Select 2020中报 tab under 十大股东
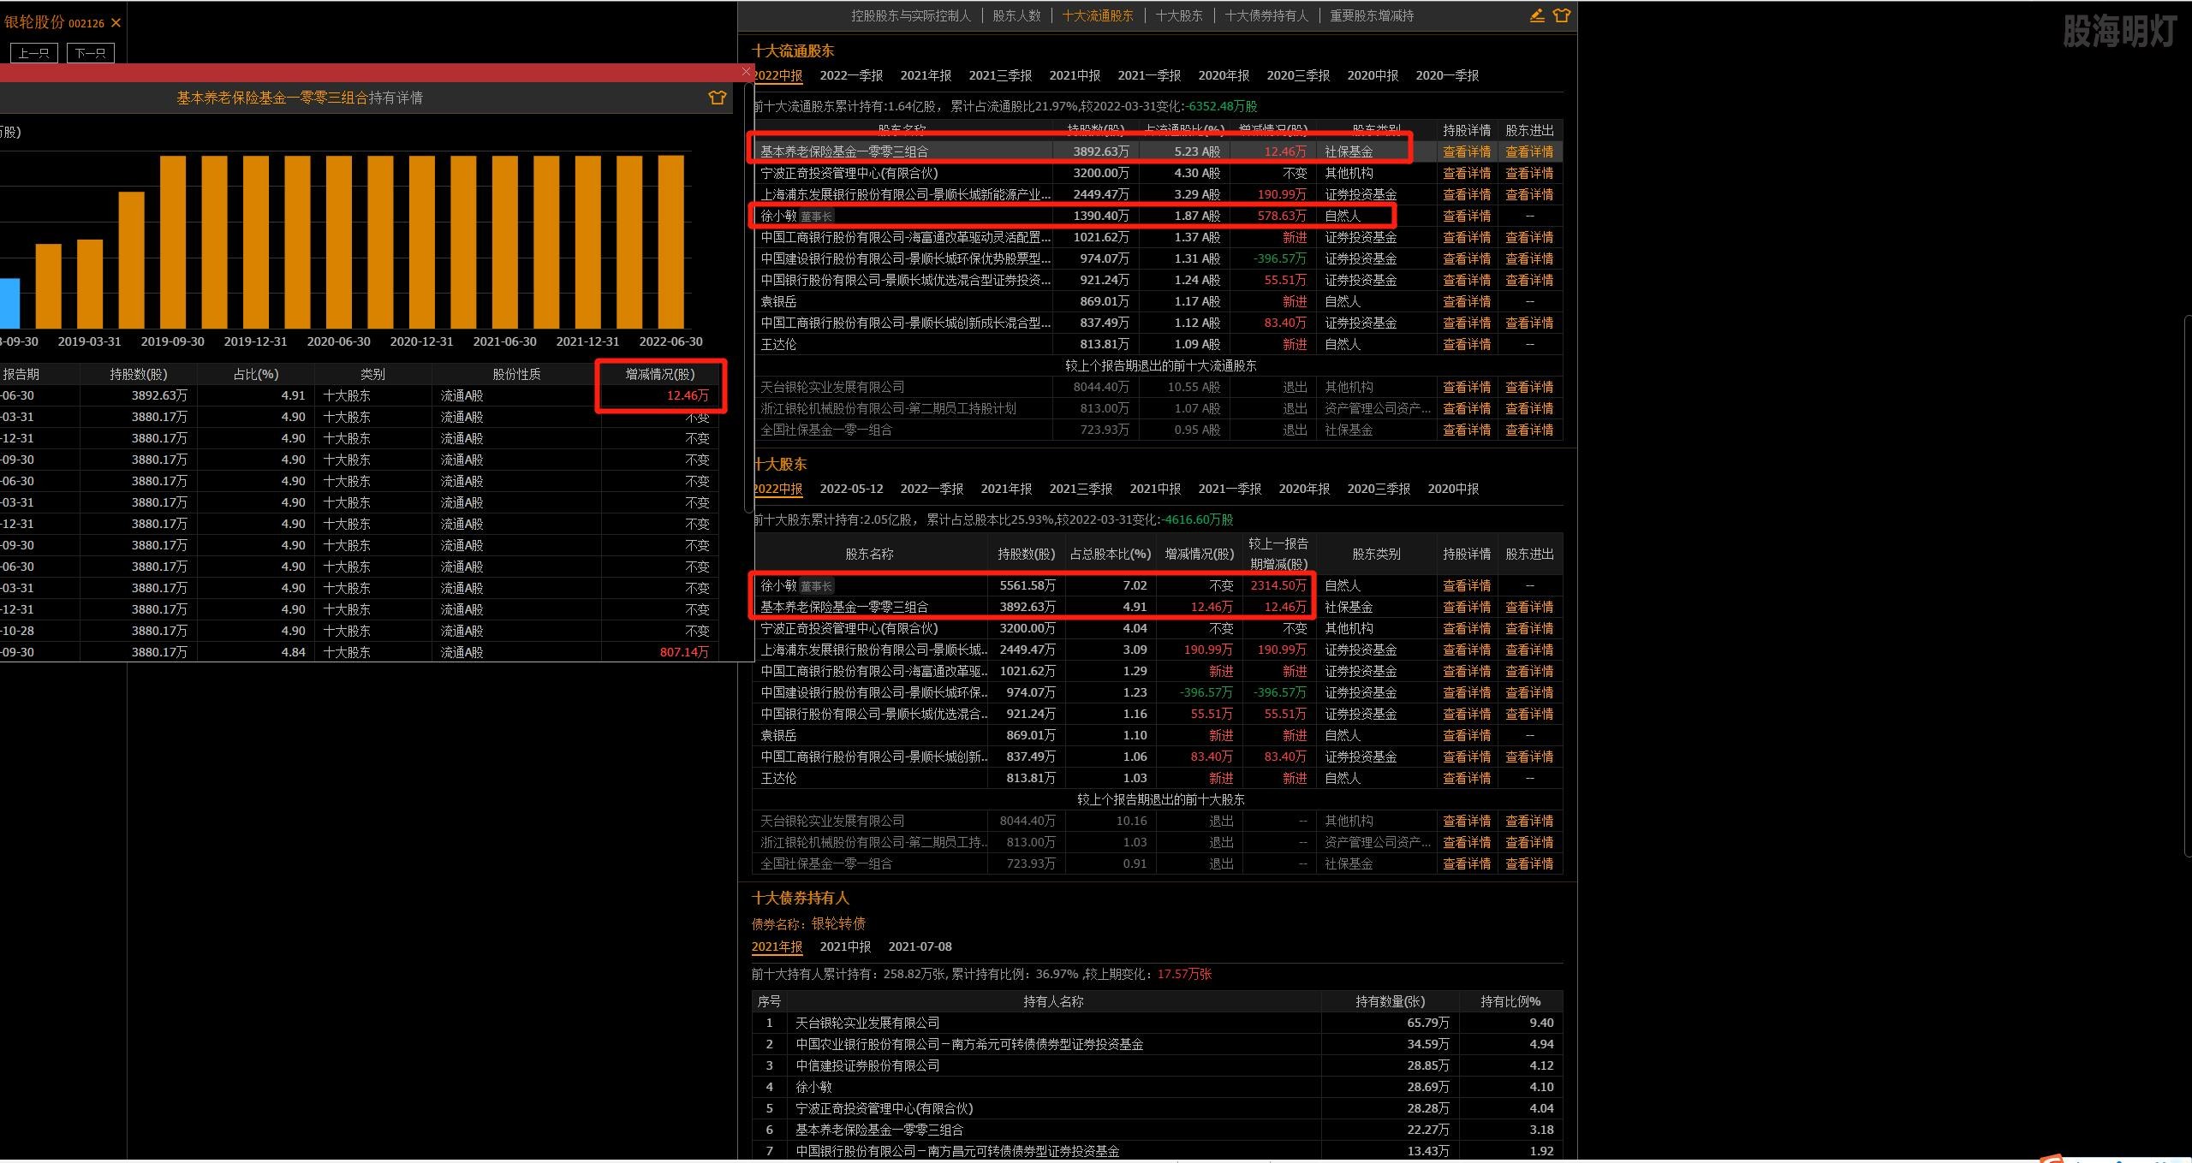2192x1163 pixels. (1453, 489)
